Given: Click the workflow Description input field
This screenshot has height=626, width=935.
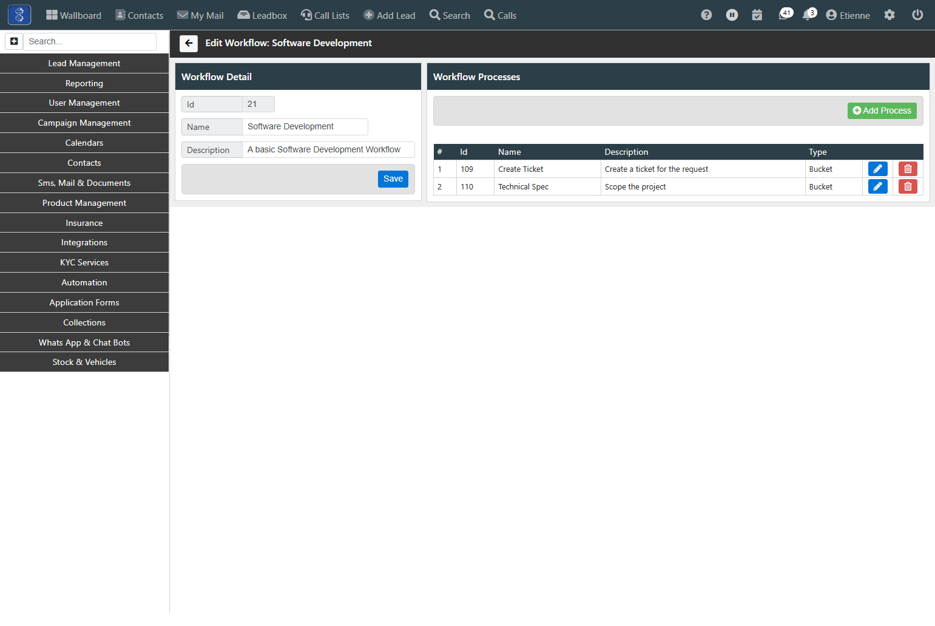Looking at the screenshot, I should click(x=328, y=149).
